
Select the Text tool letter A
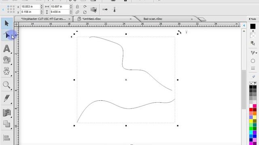[7, 49]
